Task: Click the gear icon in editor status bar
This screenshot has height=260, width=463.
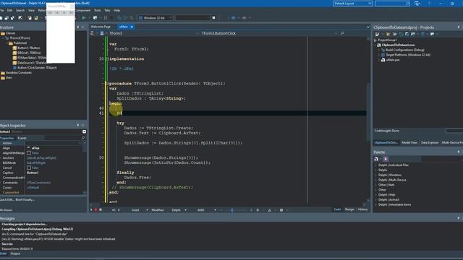Action: [x=281, y=210]
